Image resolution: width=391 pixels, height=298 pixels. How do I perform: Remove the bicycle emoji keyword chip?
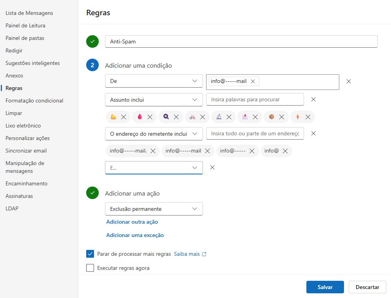coord(203,117)
